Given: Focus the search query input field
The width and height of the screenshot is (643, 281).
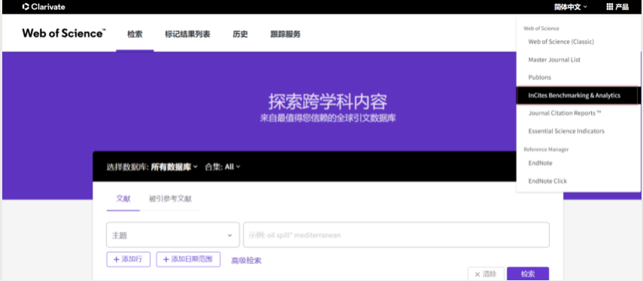Looking at the screenshot, I should pyautogui.click(x=396, y=235).
